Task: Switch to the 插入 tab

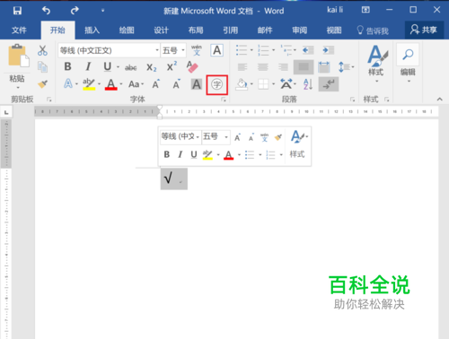Action: [92, 30]
